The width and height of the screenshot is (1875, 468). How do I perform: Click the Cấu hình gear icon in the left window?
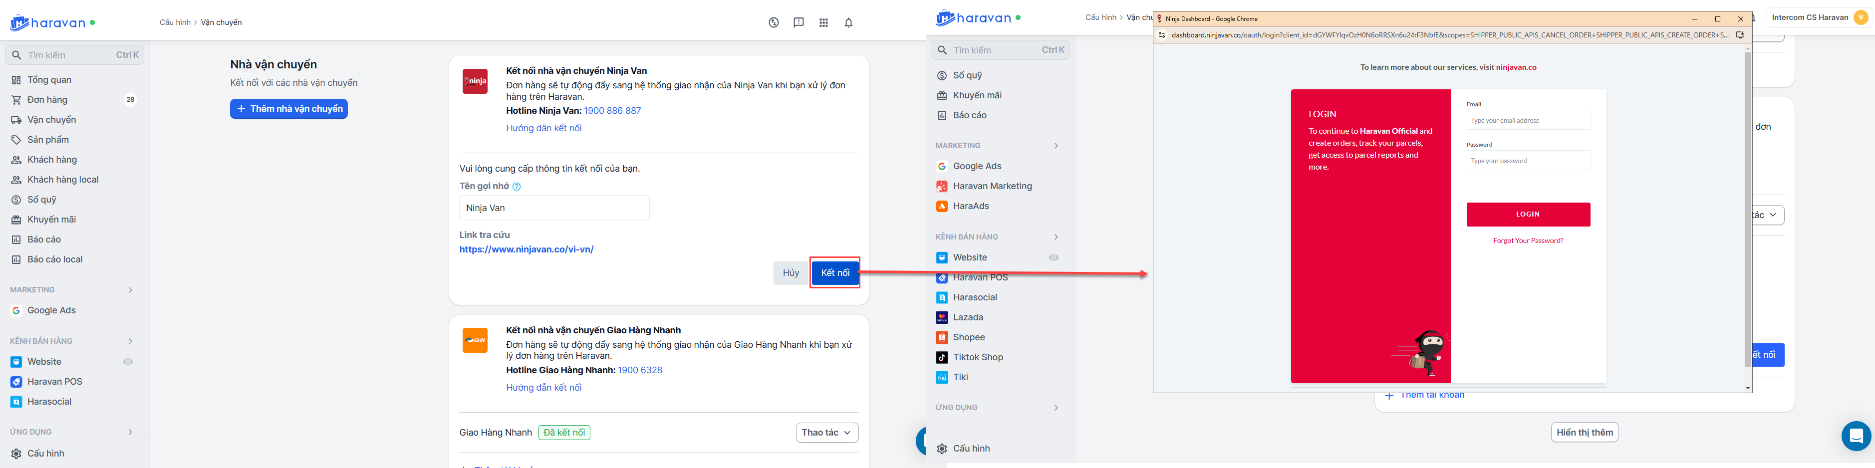point(16,454)
